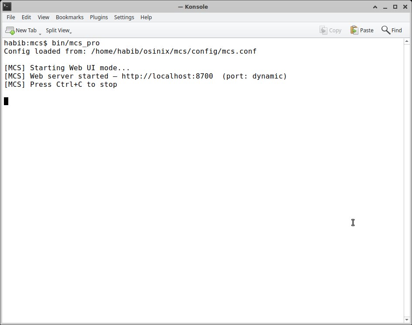Screen dimensions: 412x325
Task: Open Find with the magnifier icon
Action: 385,30
